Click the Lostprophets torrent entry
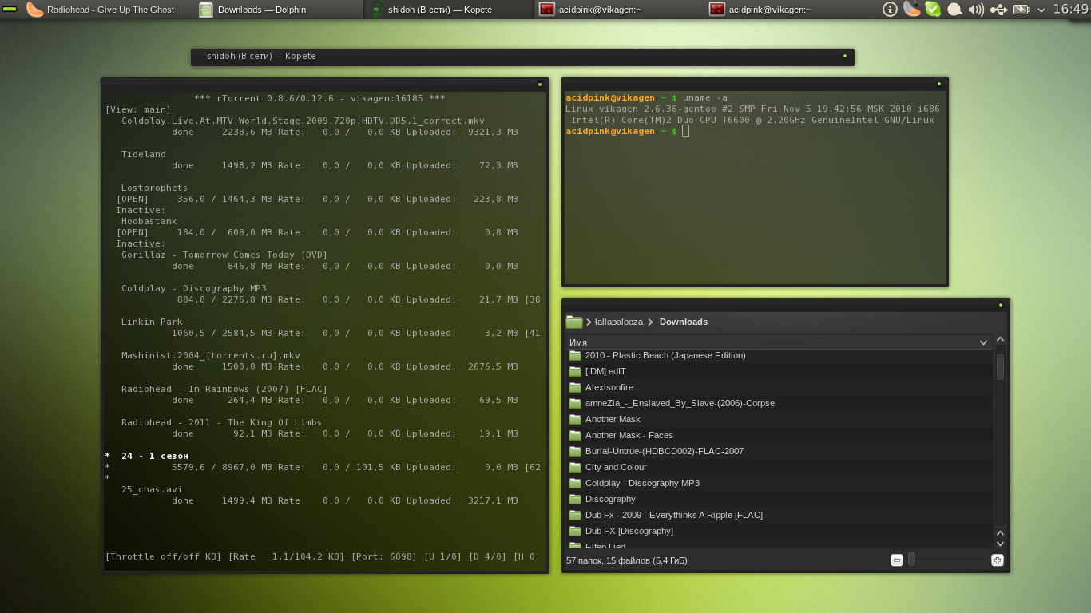Image resolution: width=1091 pixels, height=613 pixels. coord(154,188)
